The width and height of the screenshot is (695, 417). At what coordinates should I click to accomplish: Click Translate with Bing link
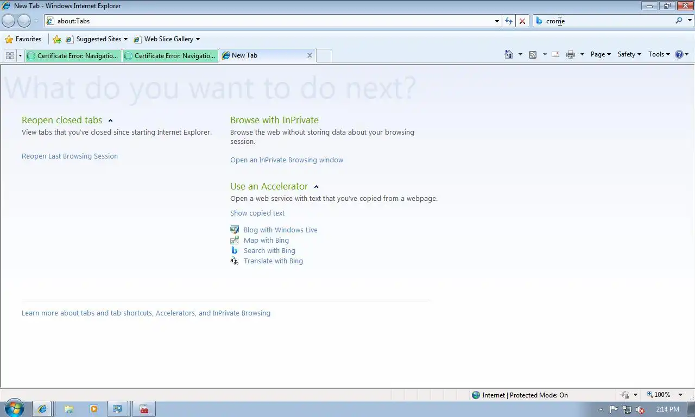click(273, 261)
